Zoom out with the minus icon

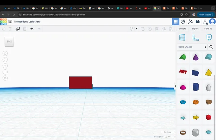5,72
